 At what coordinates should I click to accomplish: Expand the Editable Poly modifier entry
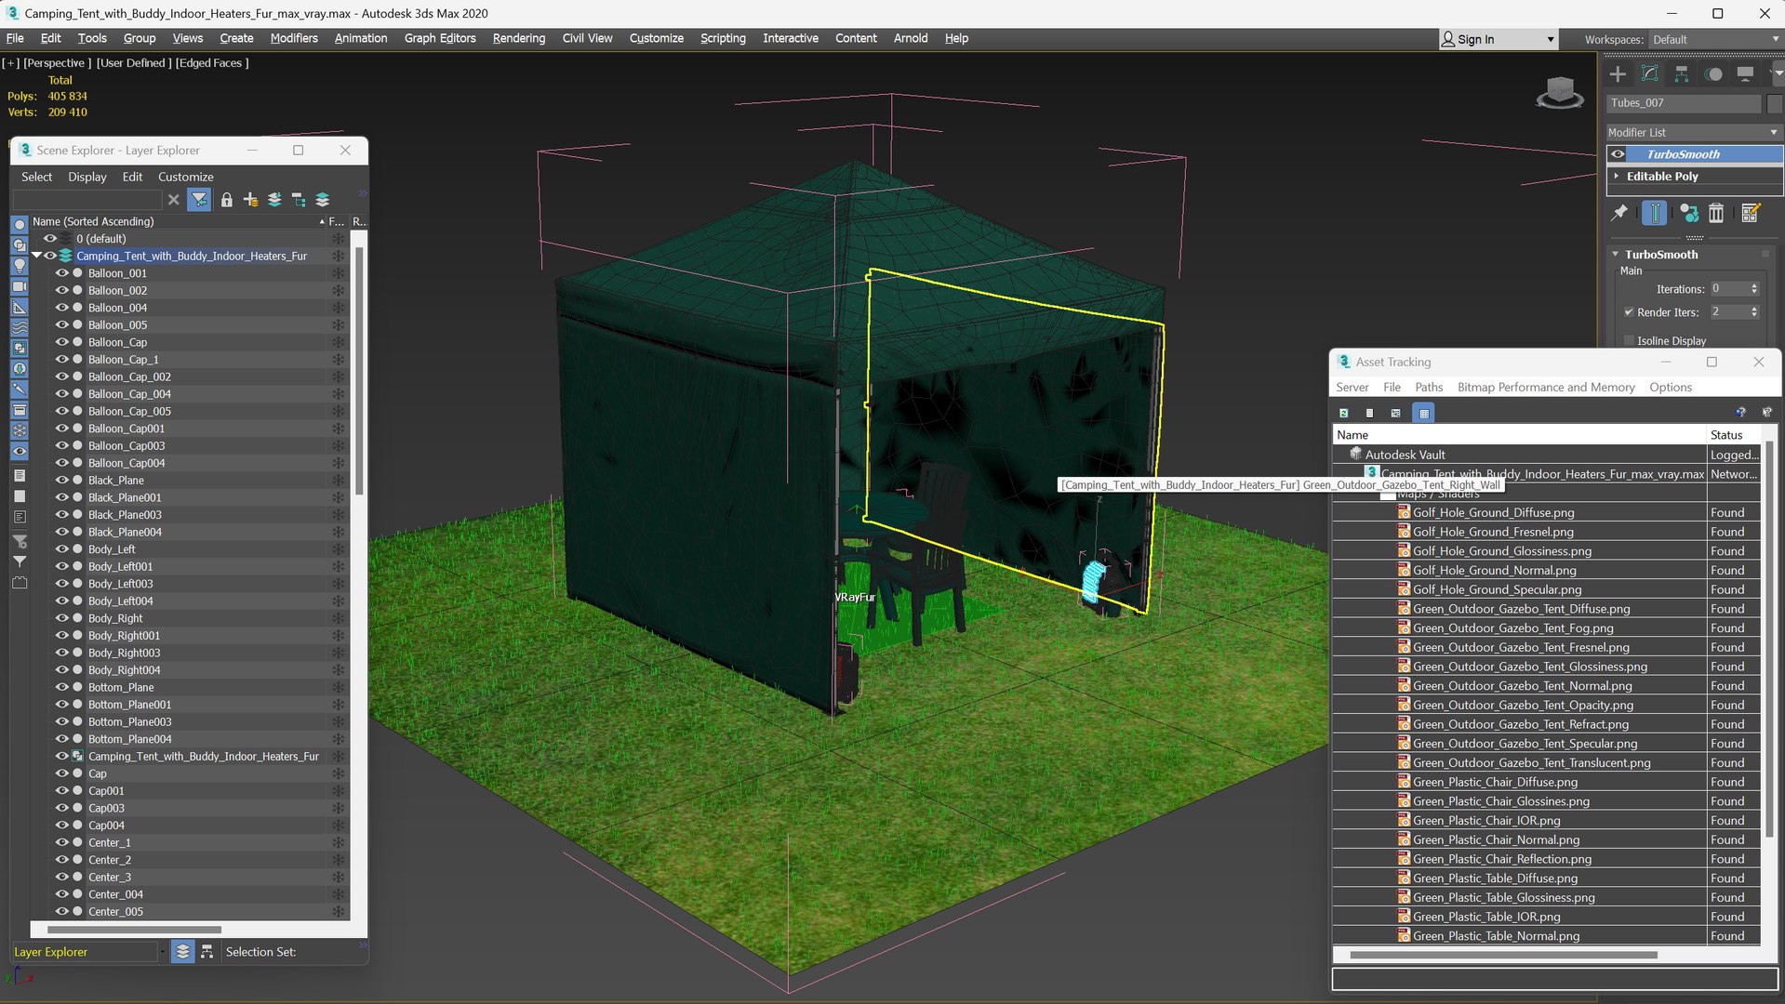click(x=1617, y=177)
